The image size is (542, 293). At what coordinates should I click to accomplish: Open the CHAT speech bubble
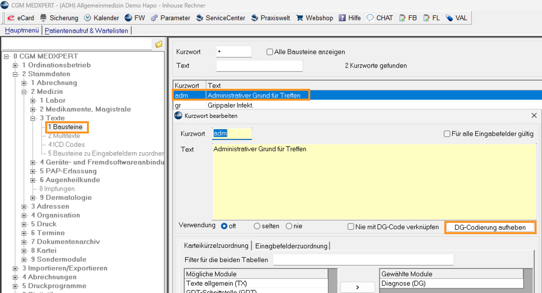pyautogui.click(x=370, y=18)
